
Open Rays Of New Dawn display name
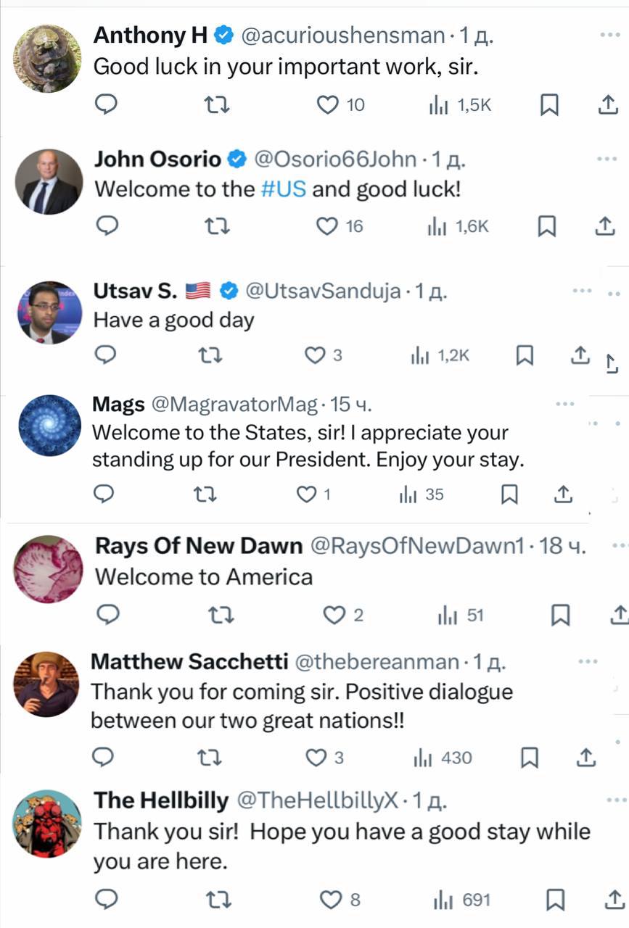[x=198, y=546]
